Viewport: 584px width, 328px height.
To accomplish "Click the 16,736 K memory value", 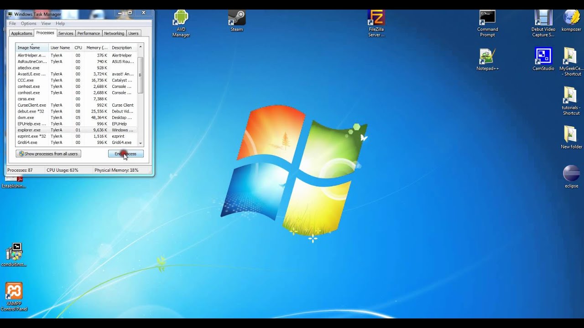I will coord(99,80).
